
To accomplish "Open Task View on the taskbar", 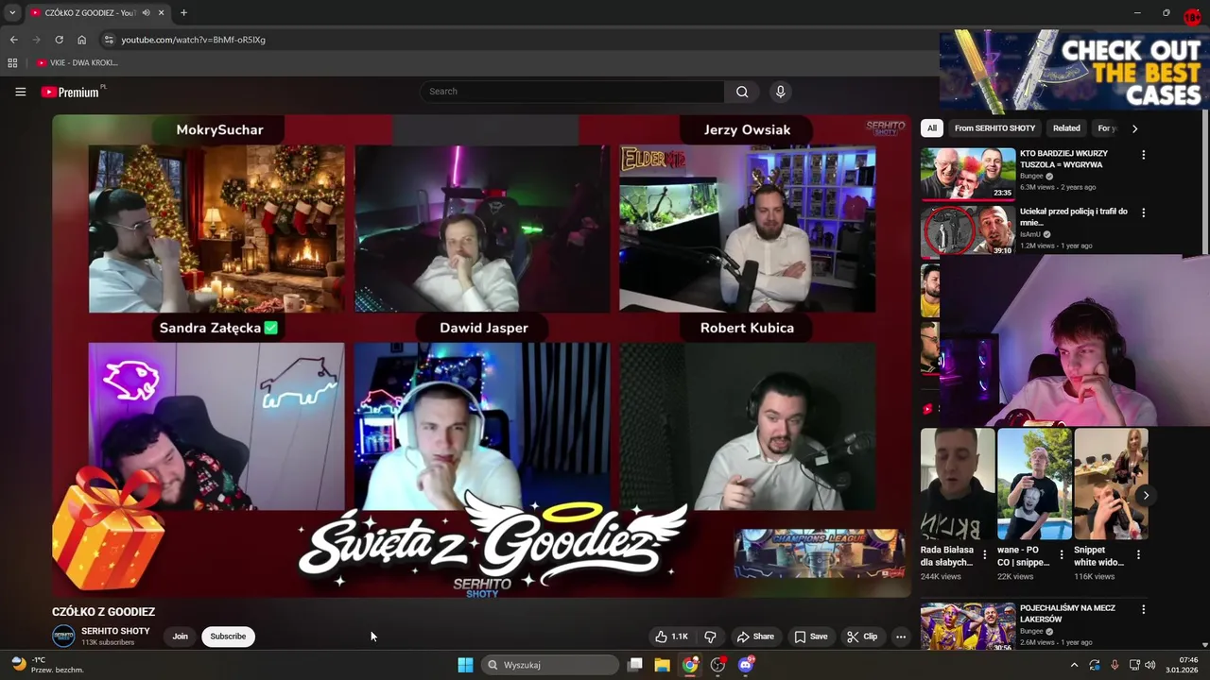I will [635, 665].
